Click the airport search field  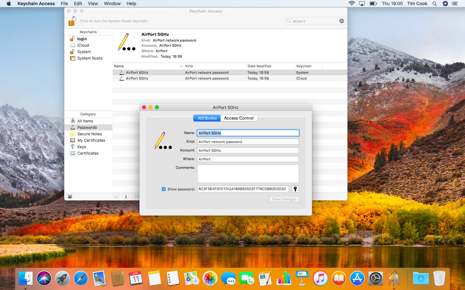[x=315, y=21]
